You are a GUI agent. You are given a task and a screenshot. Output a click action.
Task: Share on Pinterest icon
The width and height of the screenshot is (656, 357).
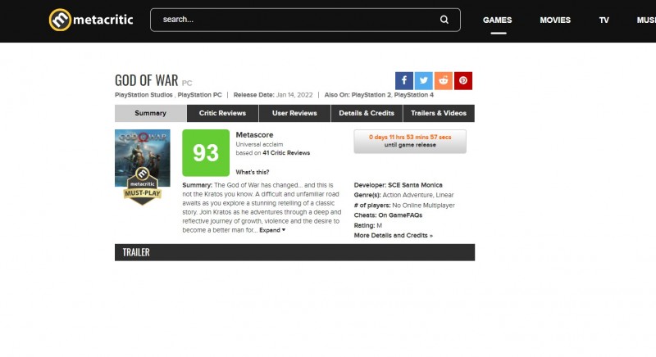pyautogui.click(x=463, y=80)
